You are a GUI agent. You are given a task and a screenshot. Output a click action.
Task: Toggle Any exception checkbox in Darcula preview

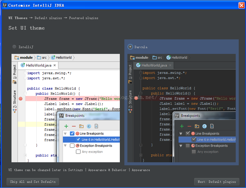pos(194,152)
